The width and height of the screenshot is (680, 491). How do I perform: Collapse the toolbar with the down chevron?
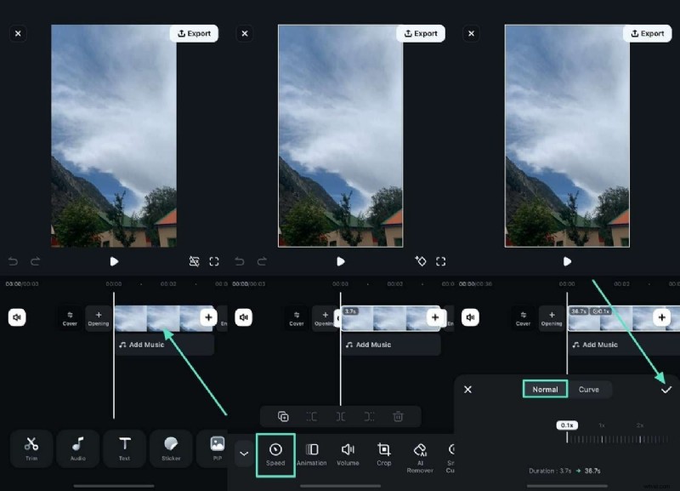tap(244, 453)
